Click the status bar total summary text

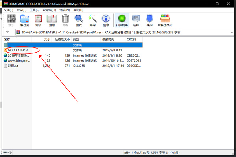(152, 153)
